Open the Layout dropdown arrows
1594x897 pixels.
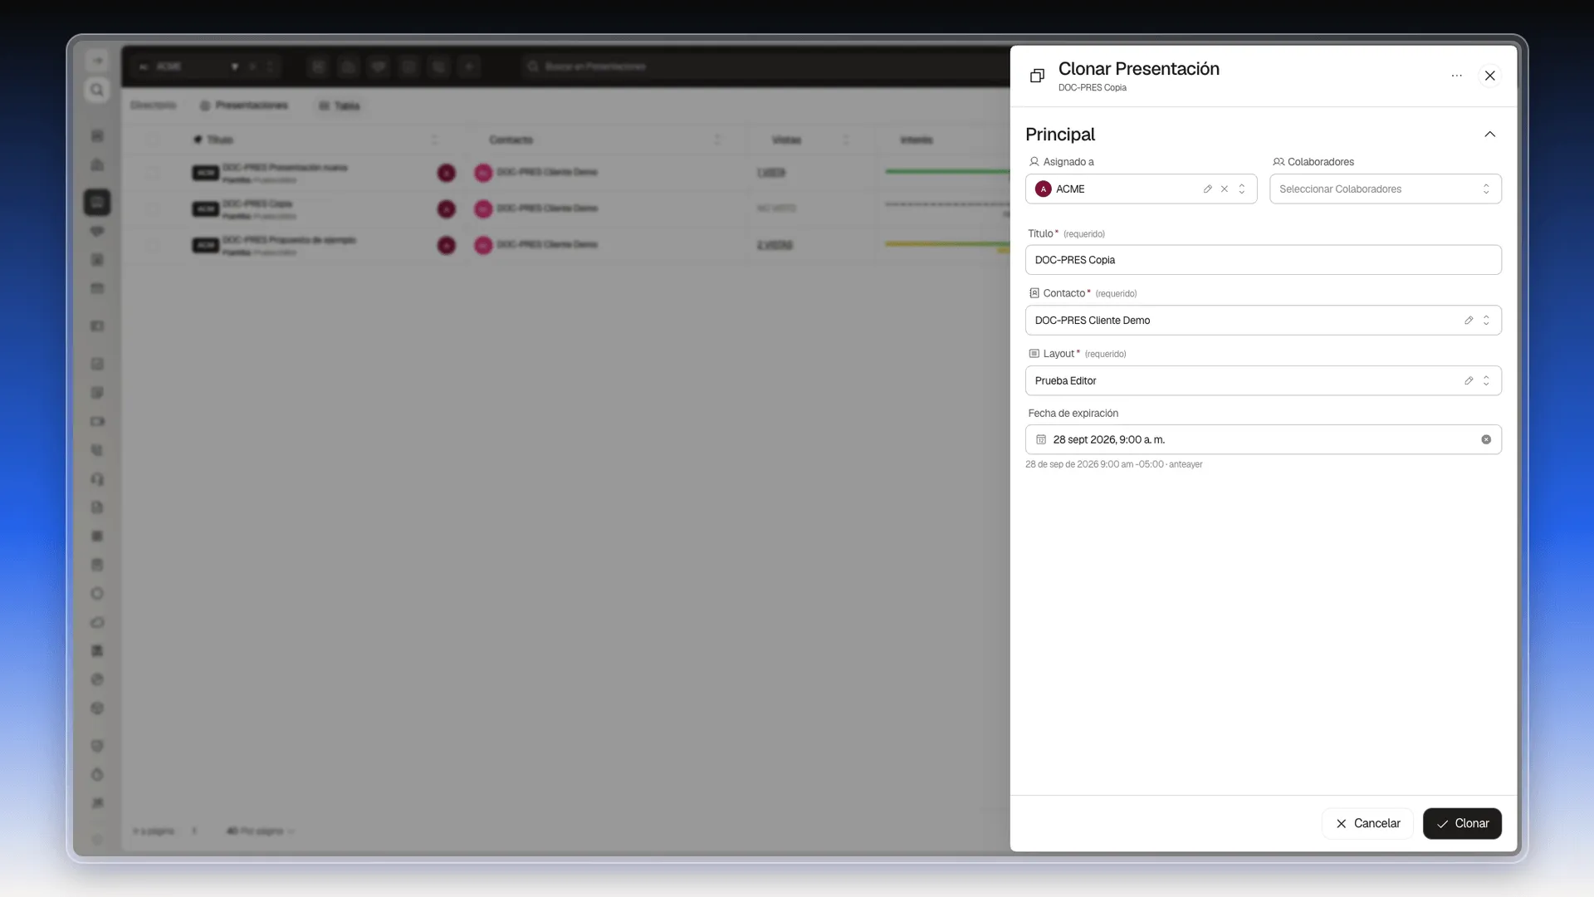1485,381
